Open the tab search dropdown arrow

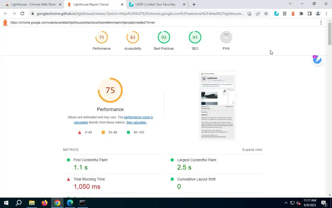[290, 4]
